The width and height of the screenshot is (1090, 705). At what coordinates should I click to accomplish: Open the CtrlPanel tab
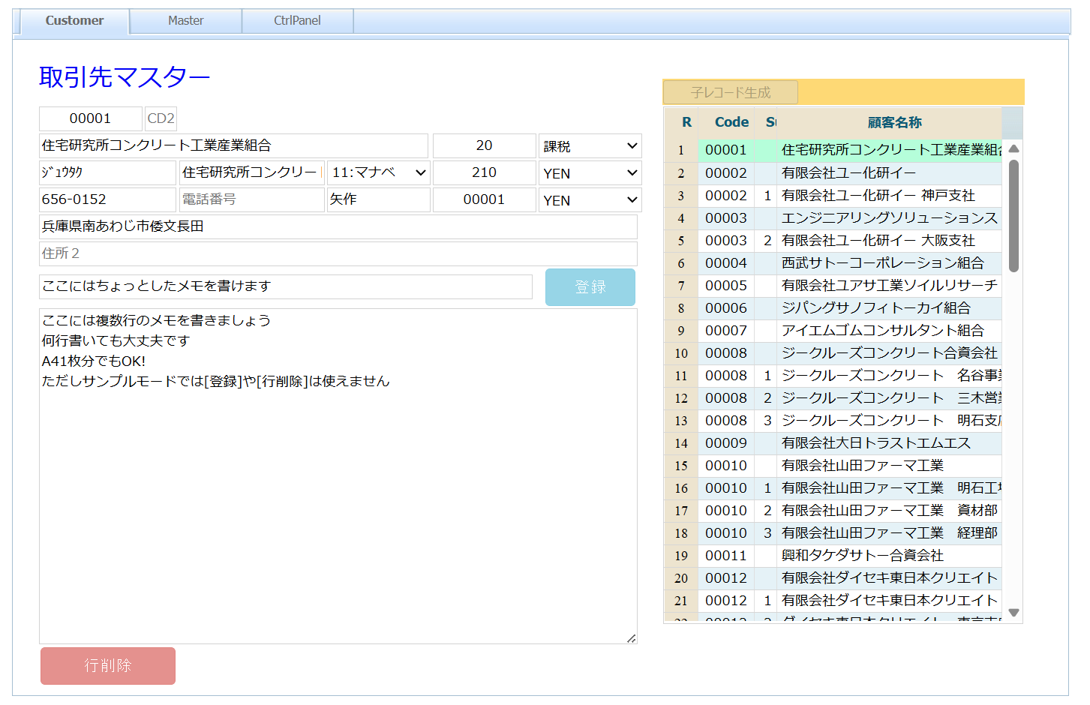click(x=297, y=21)
